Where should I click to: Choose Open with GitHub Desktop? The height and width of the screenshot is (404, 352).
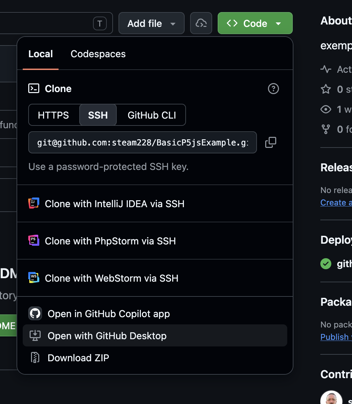[x=155, y=335]
